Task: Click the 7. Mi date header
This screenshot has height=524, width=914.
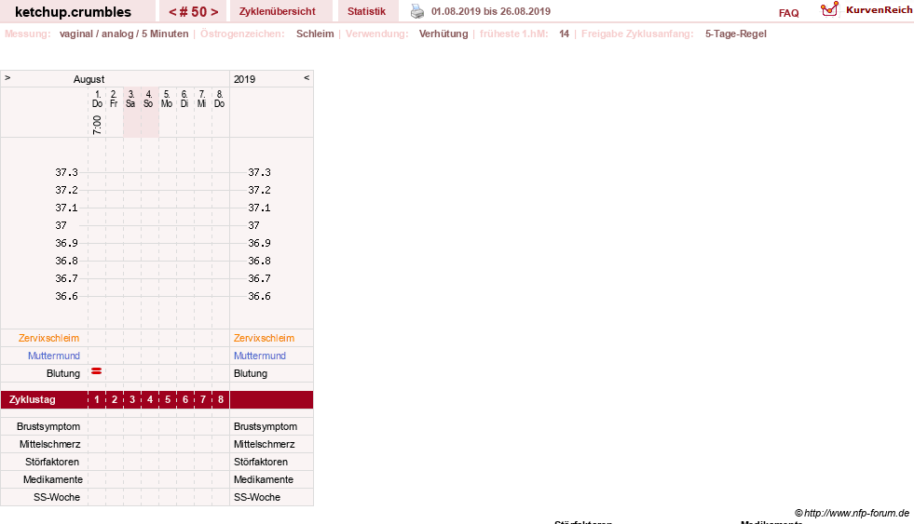Action: (x=201, y=99)
